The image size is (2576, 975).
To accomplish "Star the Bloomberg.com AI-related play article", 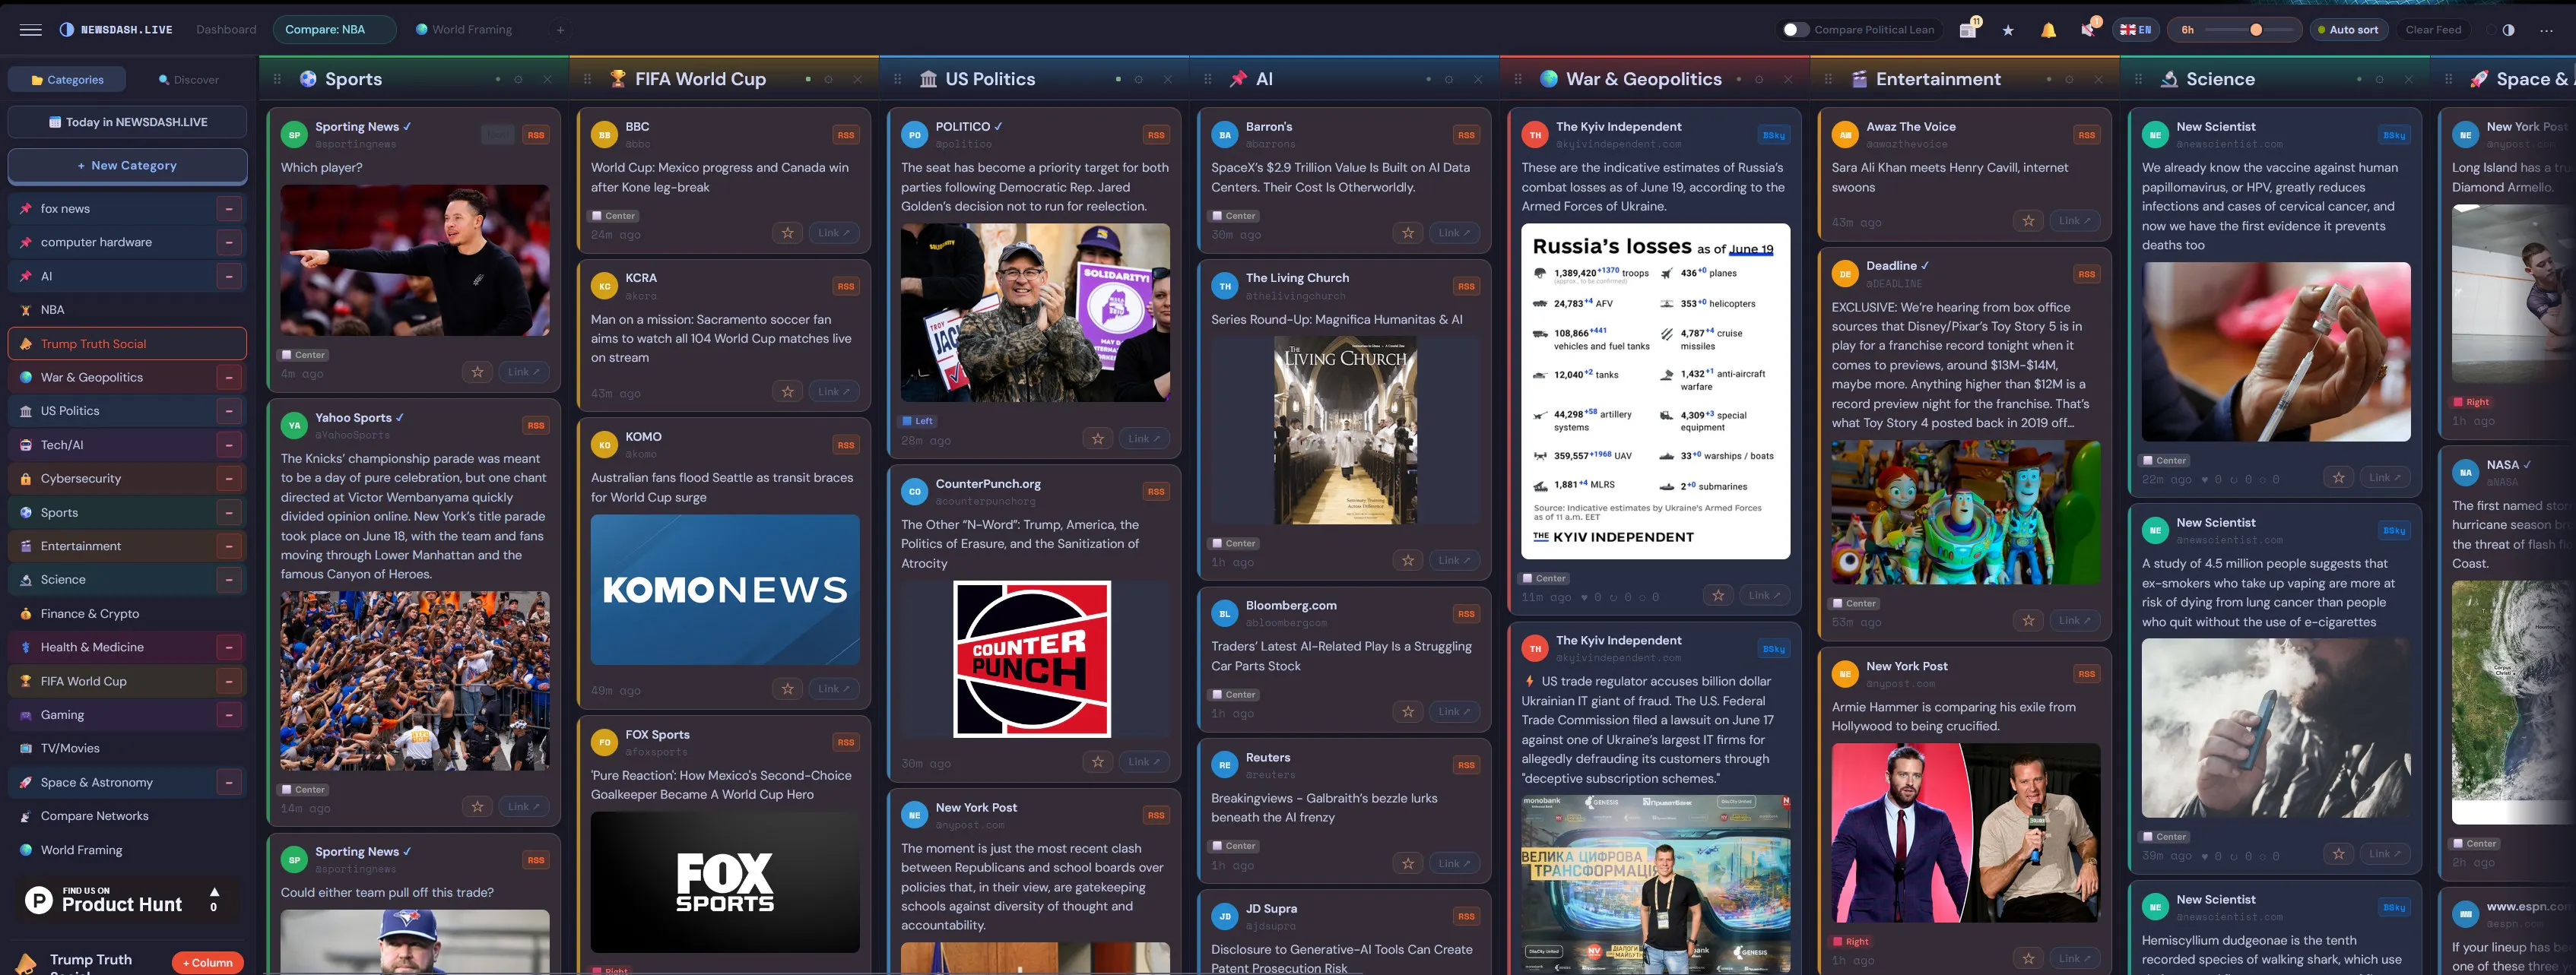I will click(x=1408, y=711).
